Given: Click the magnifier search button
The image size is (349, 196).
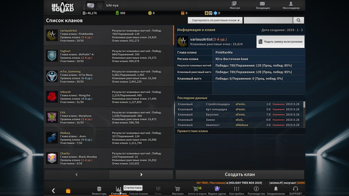Looking at the screenshot, I should [298, 20].
